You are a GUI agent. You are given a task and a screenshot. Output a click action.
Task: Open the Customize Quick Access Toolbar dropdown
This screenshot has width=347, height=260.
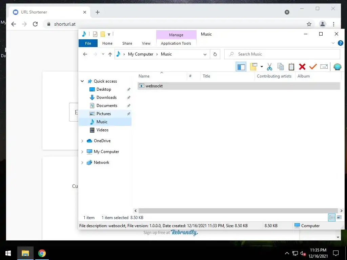click(109, 34)
